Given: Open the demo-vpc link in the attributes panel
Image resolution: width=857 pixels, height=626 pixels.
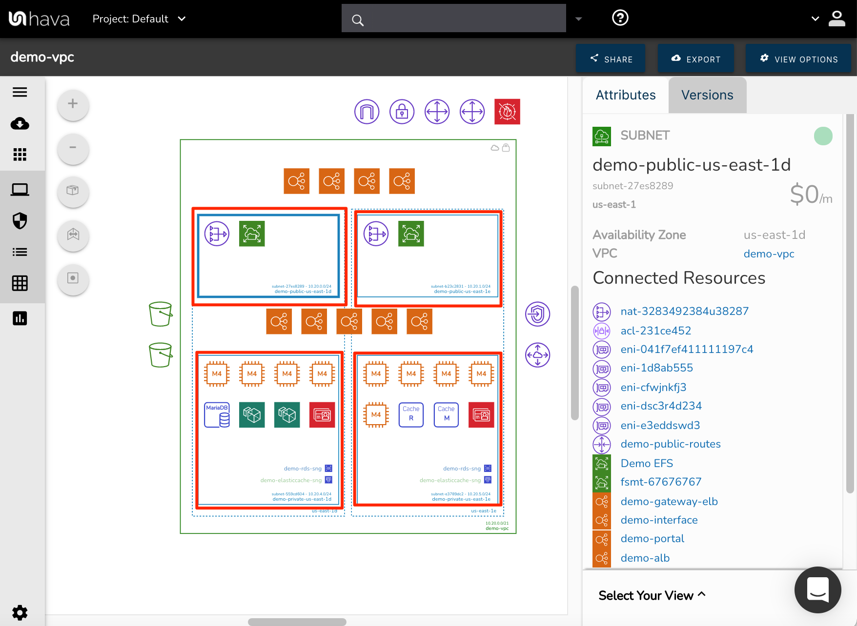Looking at the screenshot, I should pyautogui.click(x=769, y=254).
